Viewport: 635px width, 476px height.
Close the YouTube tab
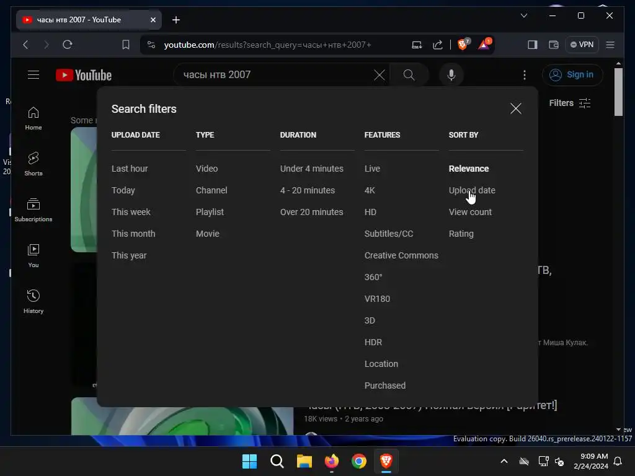pos(153,20)
